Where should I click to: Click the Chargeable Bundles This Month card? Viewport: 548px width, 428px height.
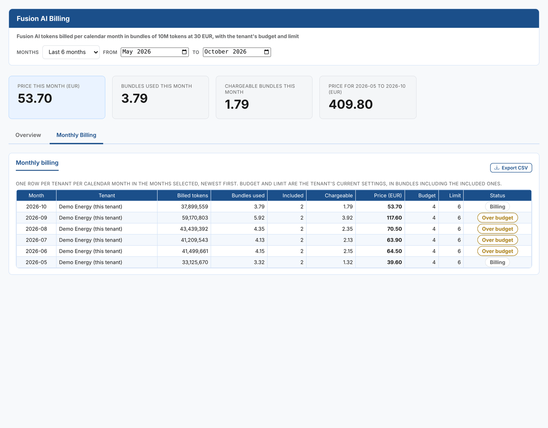[x=264, y=97]
